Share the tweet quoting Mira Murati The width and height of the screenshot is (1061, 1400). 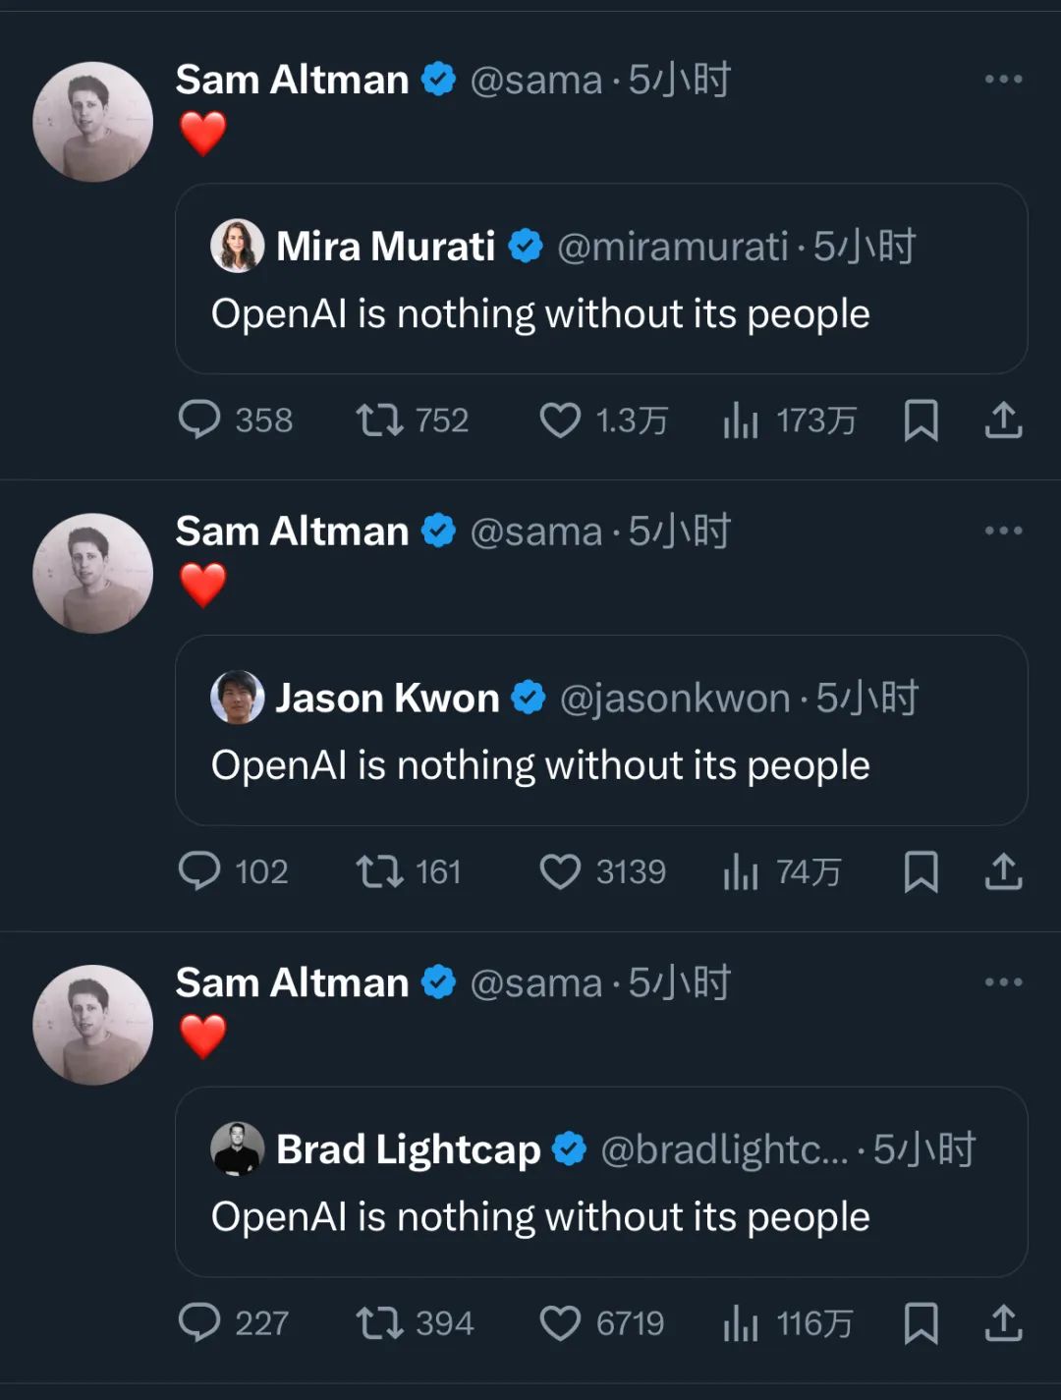point(1003,420)
